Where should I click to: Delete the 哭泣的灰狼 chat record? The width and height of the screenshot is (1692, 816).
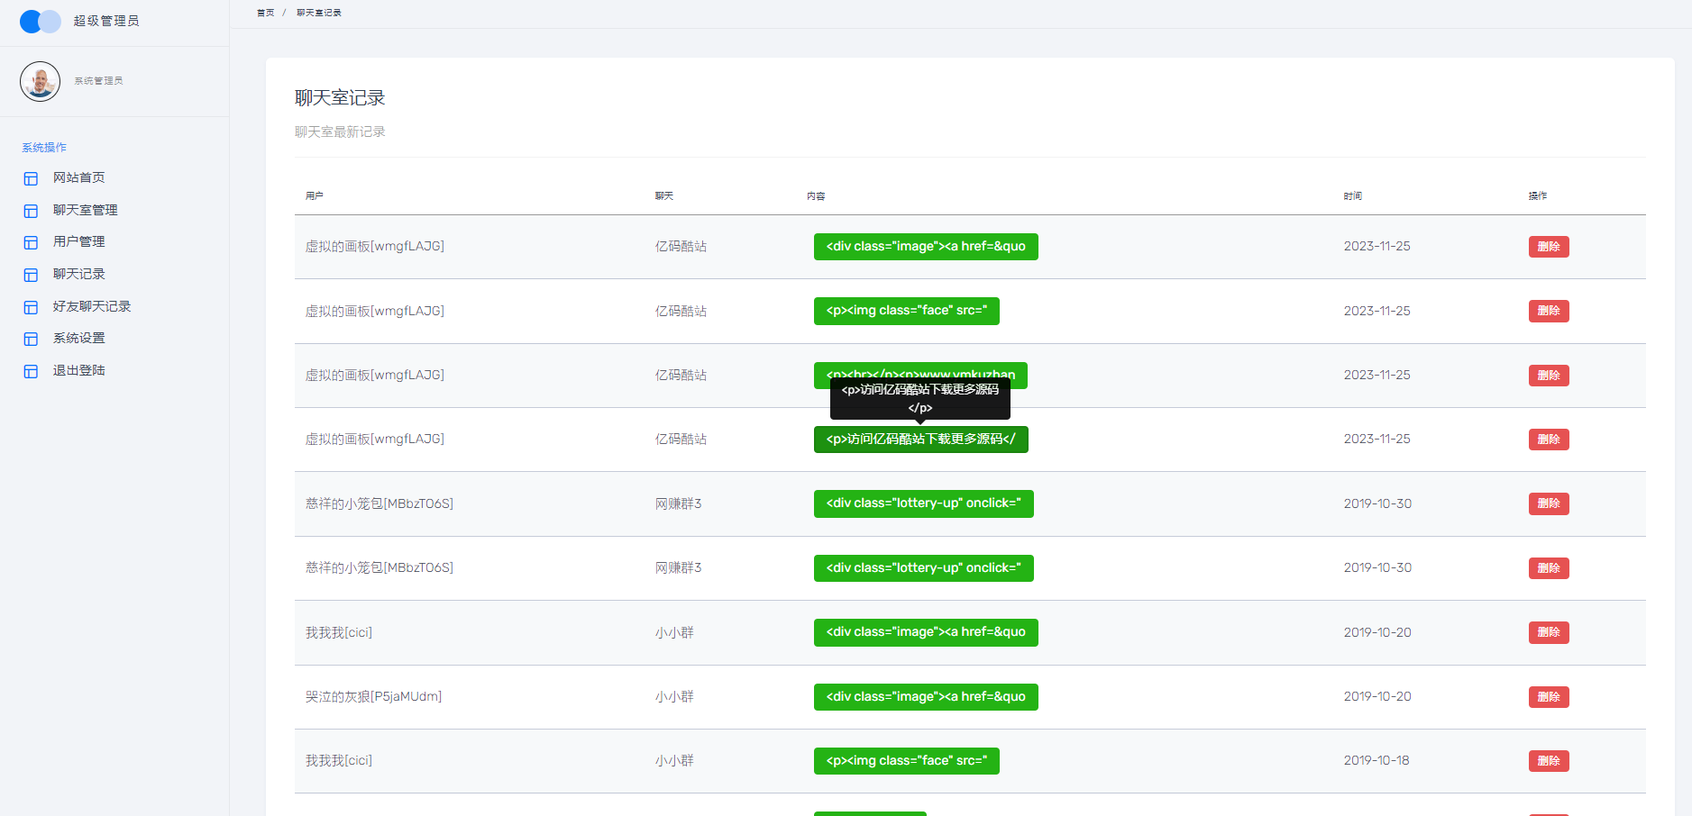pos(1548,697)
